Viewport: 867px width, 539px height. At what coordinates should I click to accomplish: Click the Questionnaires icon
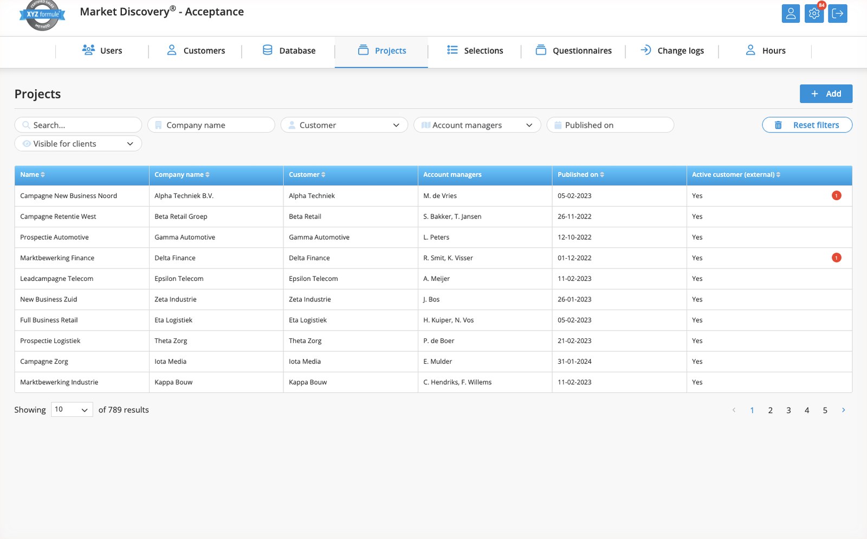point(541,50)
